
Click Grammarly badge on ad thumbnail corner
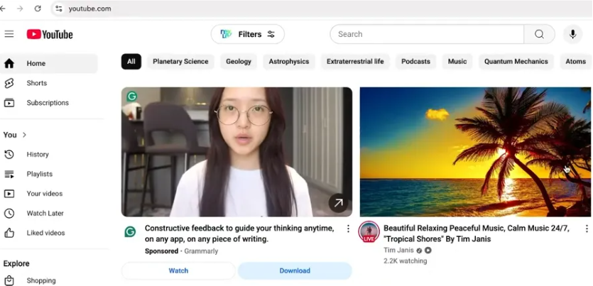(131, 97)
